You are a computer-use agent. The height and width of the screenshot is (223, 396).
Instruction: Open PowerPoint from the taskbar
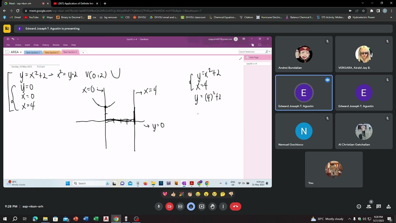[x=75, y=219]
